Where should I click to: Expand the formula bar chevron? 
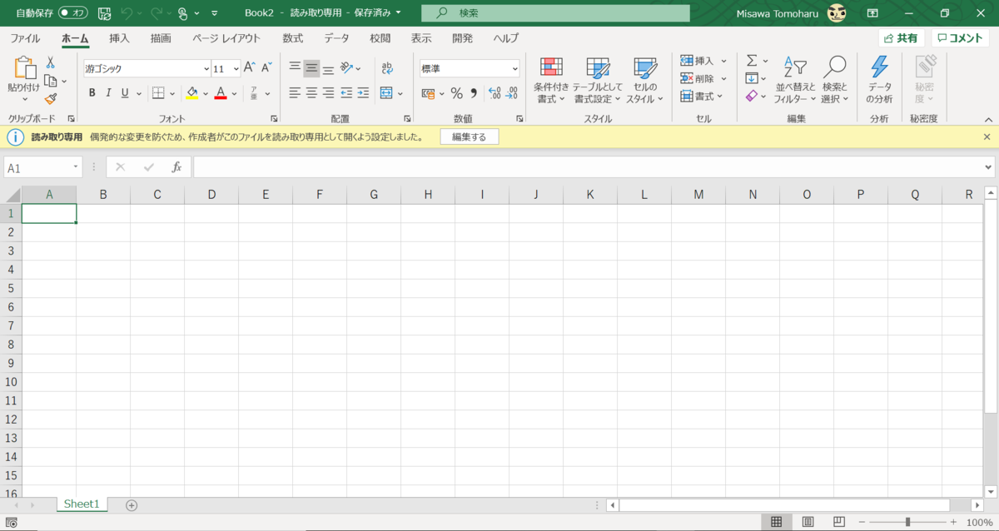point(987,167)
